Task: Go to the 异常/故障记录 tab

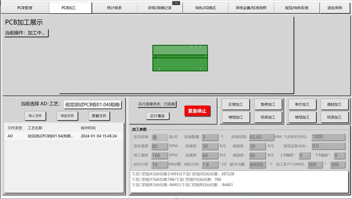Action: click(158, 8)
